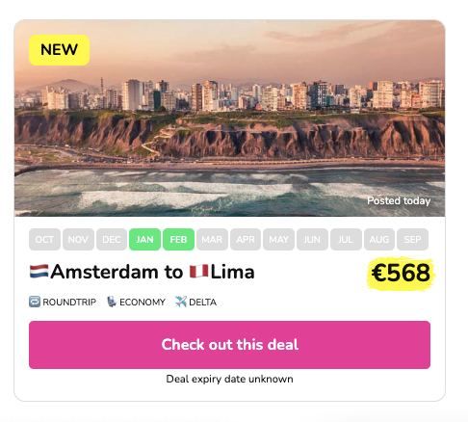
Task: Click the roundtrip arrows icon
Action: tap(35, 302)
